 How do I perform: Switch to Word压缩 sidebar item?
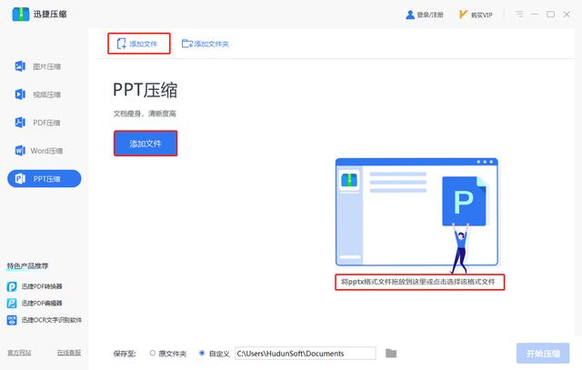38,151
